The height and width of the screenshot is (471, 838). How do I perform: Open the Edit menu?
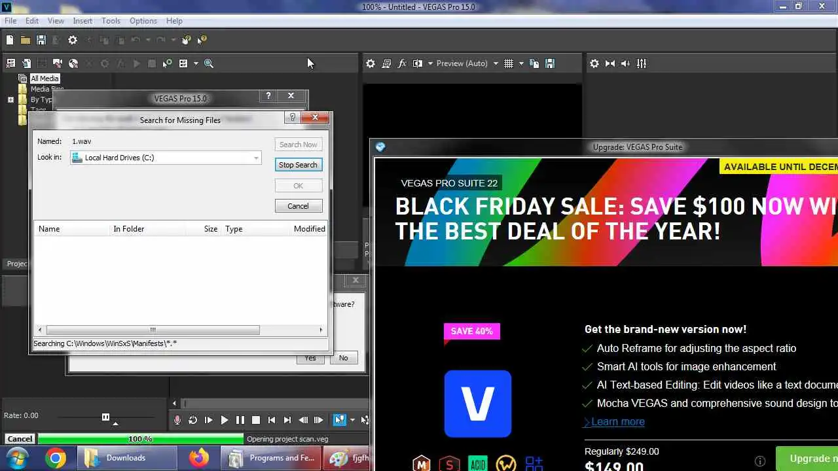(x=32, y=21)
